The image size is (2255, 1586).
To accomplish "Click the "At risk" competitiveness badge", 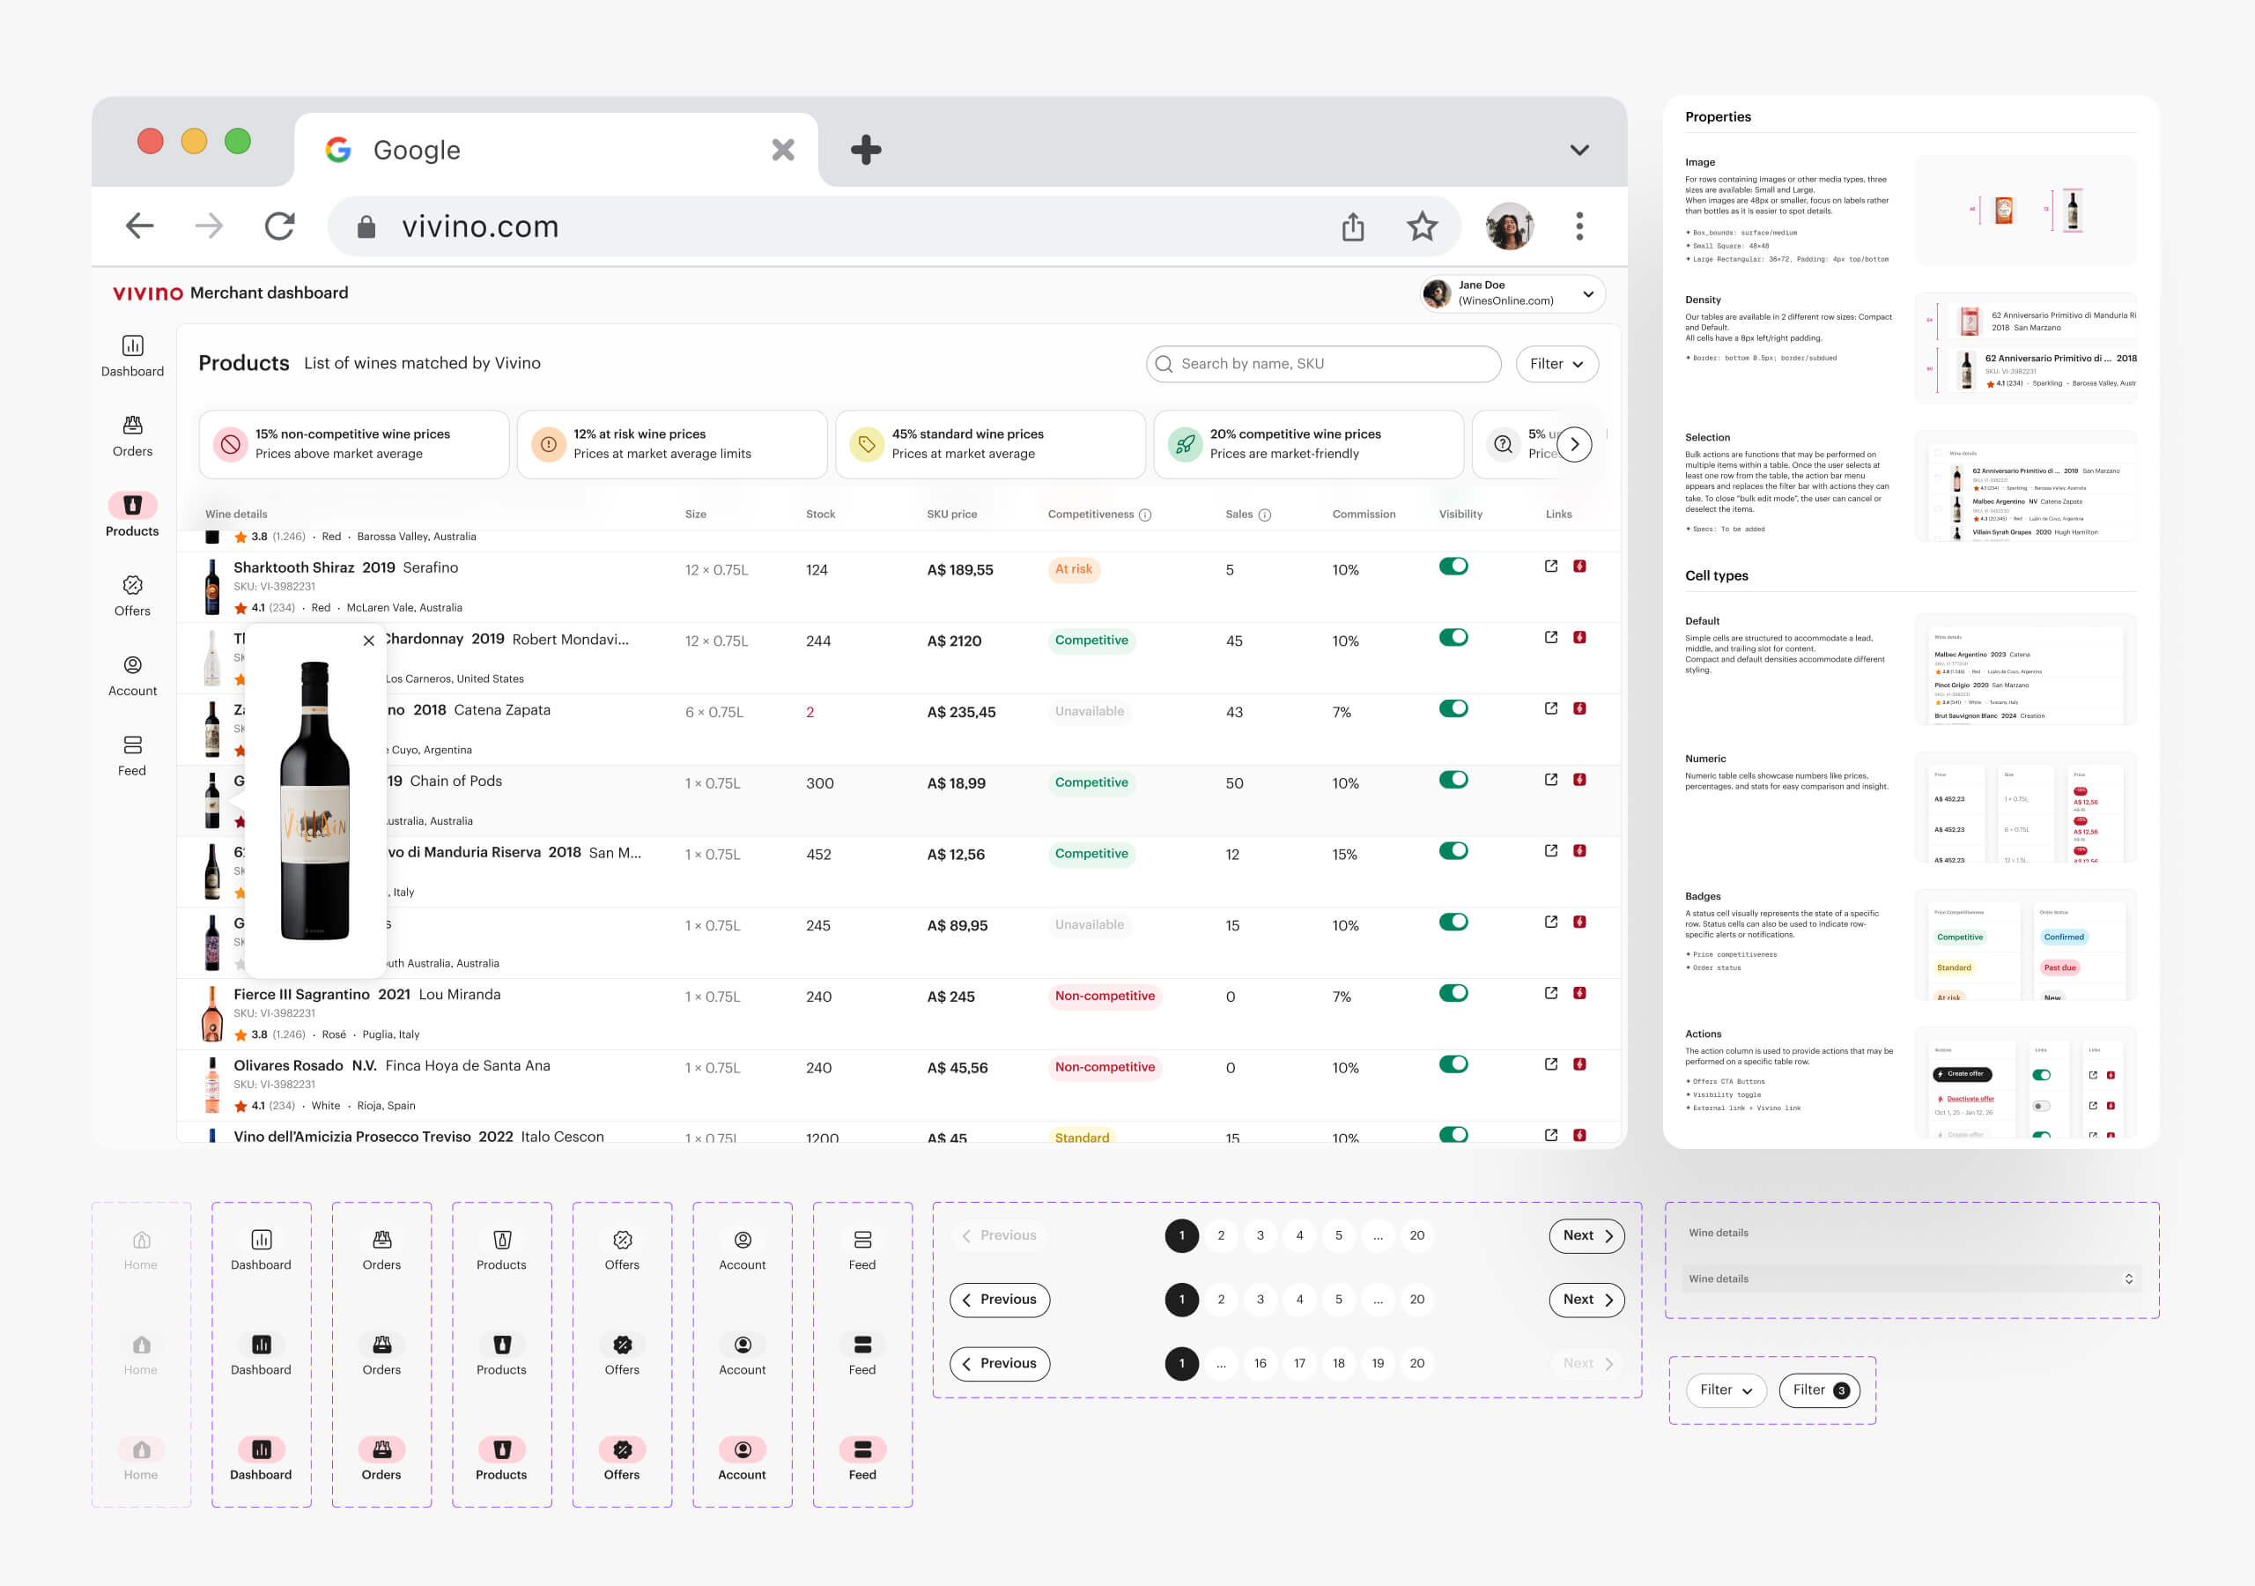I will tap(1074, 569).
